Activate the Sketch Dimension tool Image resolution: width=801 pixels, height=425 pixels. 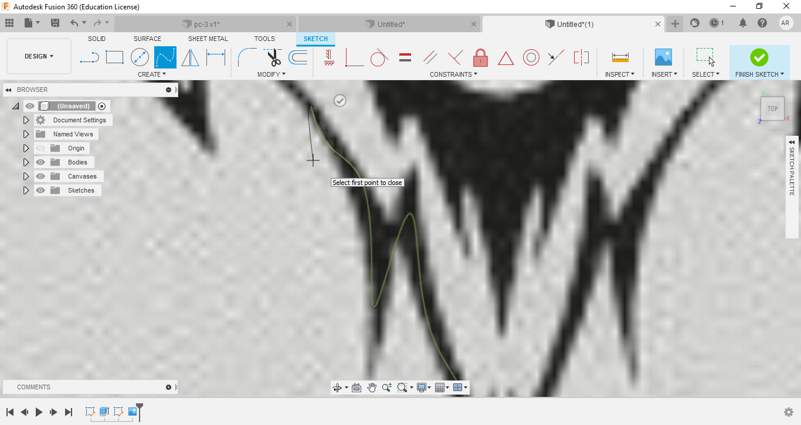216,57
